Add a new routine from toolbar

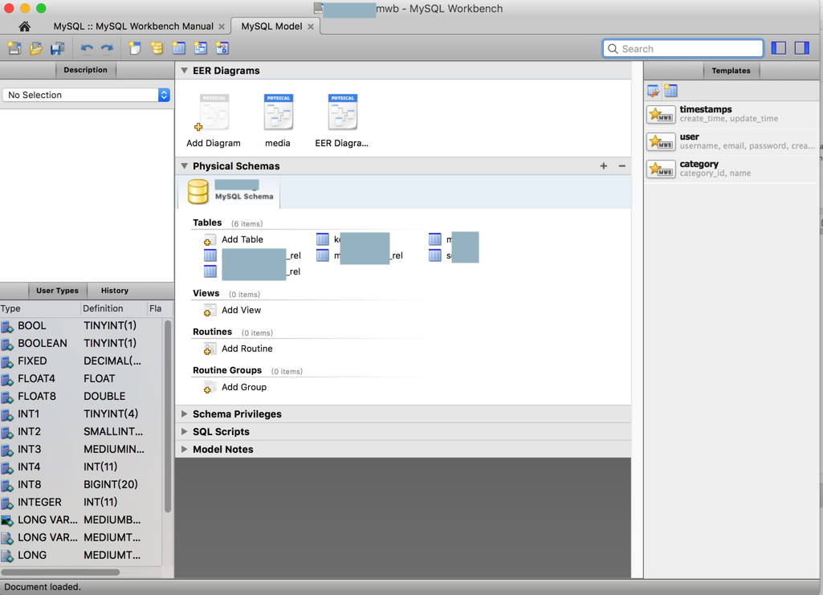[x=222, y=48]
